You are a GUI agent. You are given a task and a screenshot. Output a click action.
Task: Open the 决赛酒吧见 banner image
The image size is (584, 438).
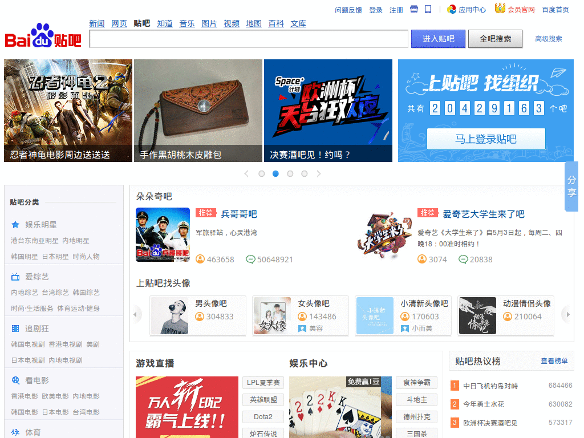click(328, 111)
